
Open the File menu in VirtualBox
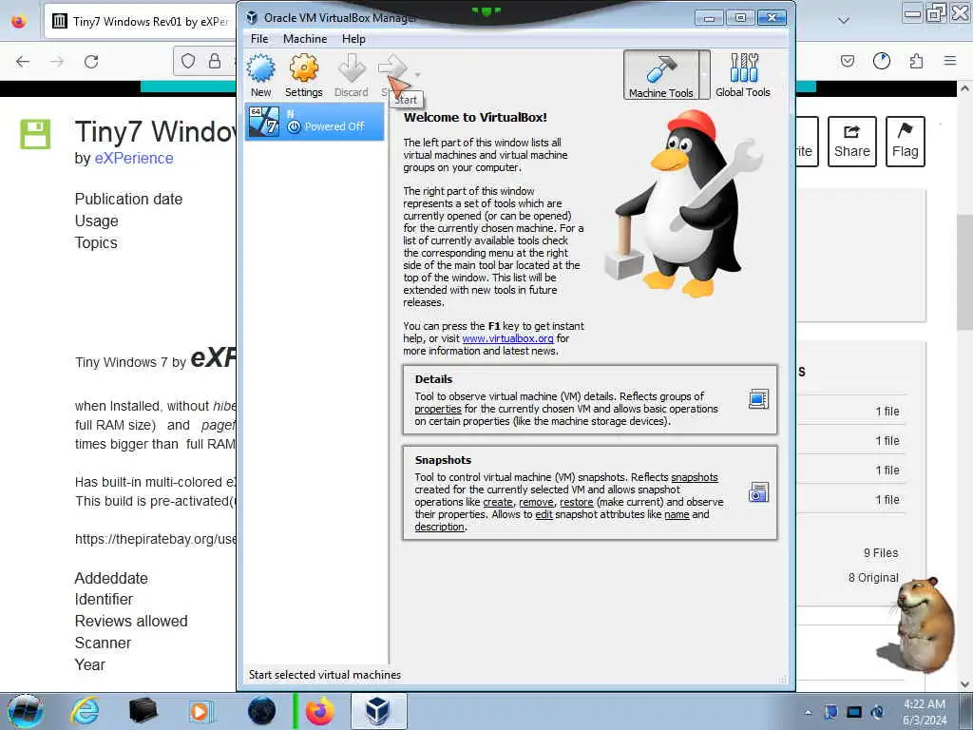259,39
